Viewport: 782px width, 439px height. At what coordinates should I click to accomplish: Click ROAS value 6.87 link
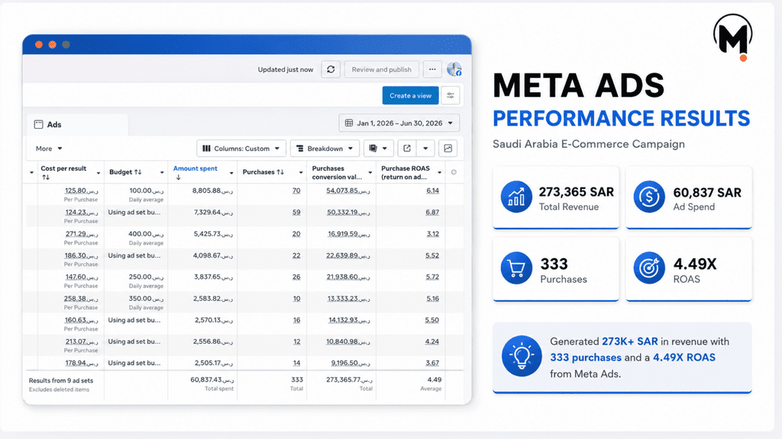click(432, 212)
